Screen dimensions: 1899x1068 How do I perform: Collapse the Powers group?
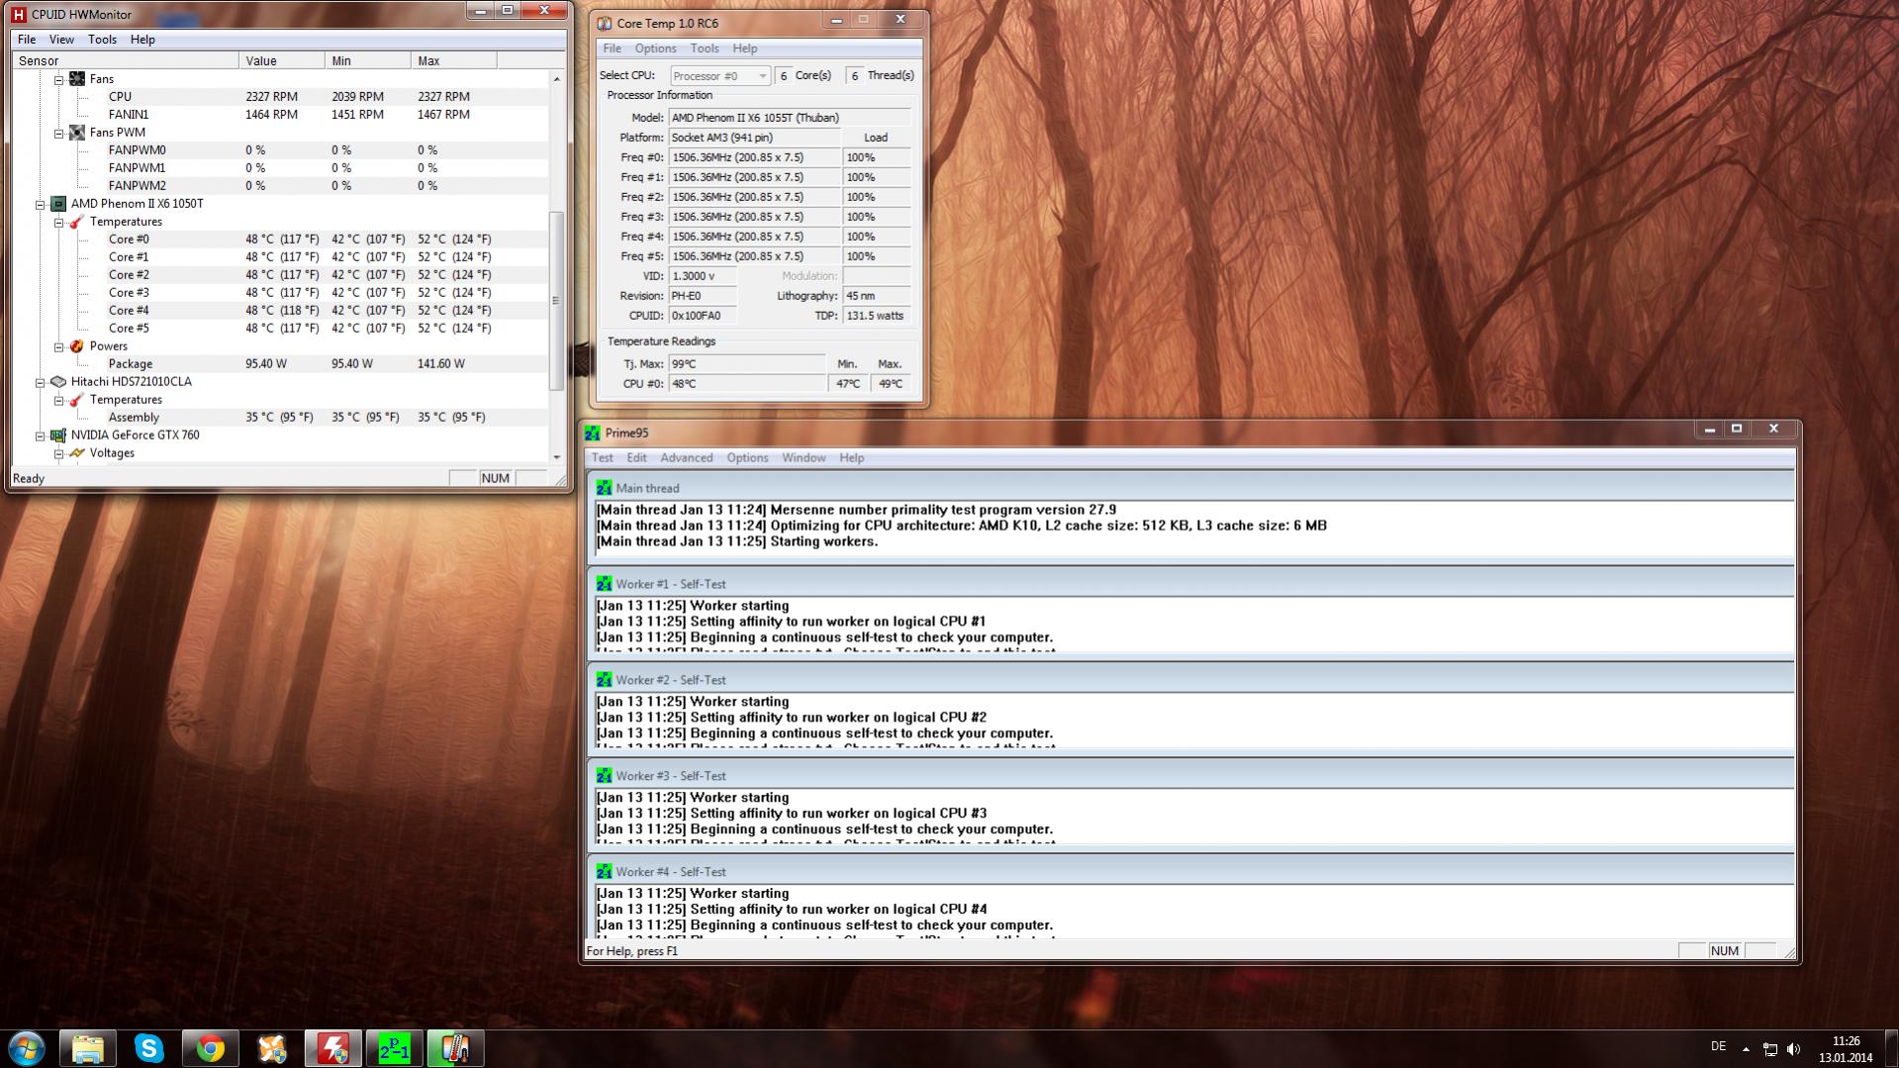pyautogui.click(x=58, y=346)
